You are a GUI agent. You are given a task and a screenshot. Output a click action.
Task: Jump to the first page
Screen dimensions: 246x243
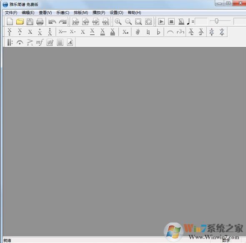[75, 22]
